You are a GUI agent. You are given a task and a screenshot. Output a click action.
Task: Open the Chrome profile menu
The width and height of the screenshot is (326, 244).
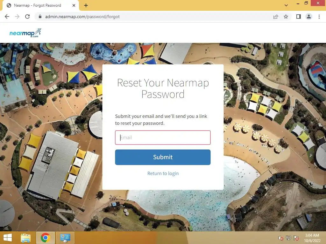309,17
